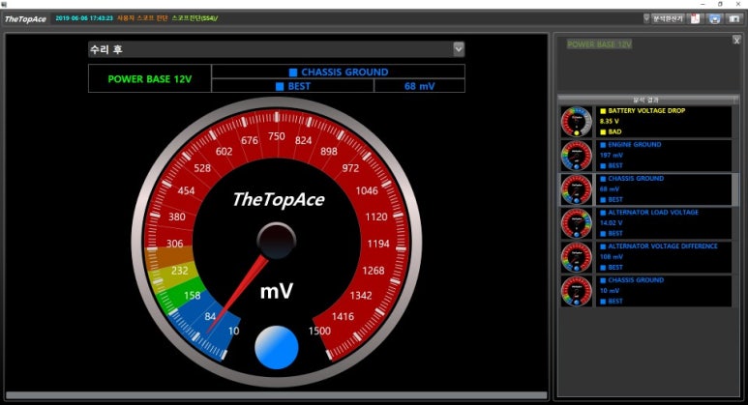Click the mV unit label on gauge
The height and width of the screenshot is (405, 748).
click(x=276, y=291)
